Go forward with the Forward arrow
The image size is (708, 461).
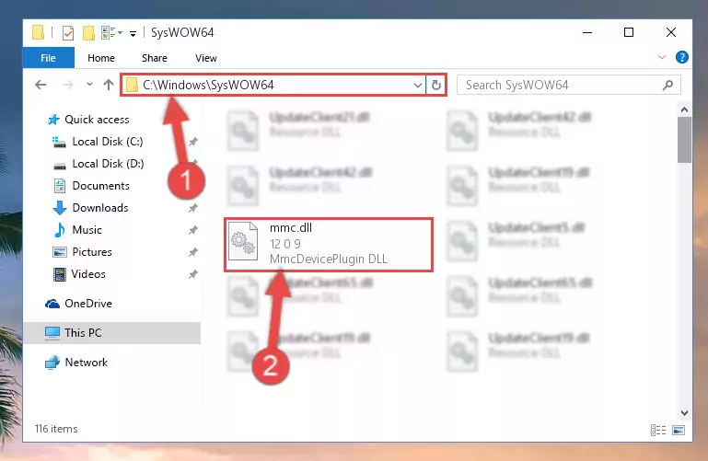[x=68, y=85]
